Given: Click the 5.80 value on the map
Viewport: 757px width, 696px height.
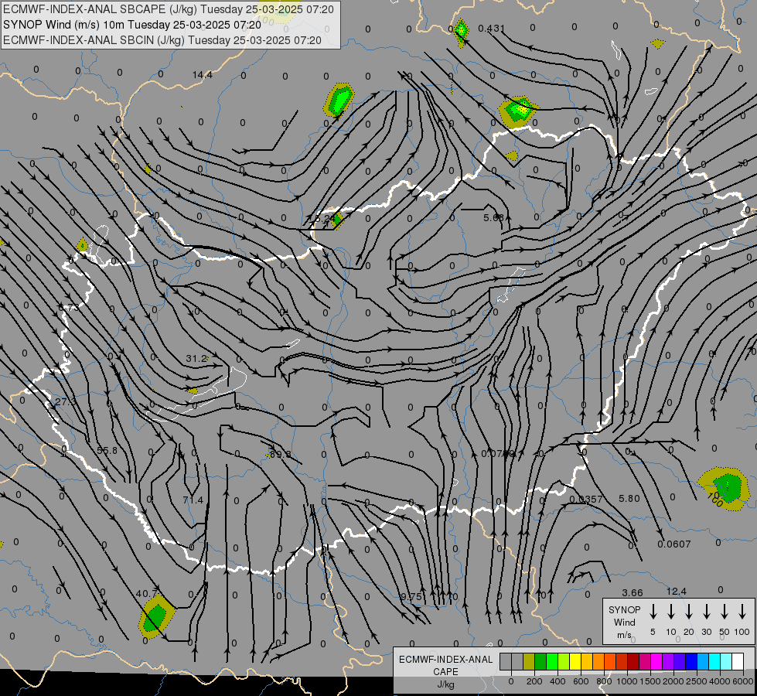Looking at the screenshot, I should pos(629,499).
